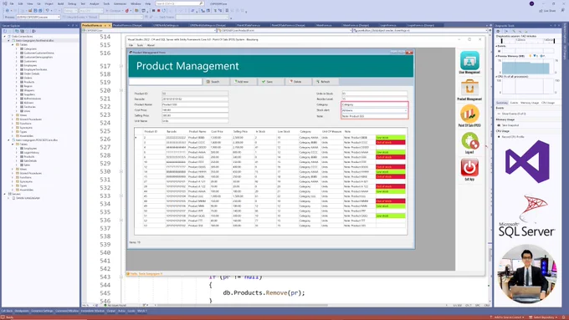Expand the Servers node in Server Explorer
Viewport: 569px width, 320px height.
click(x=5, y=194)
